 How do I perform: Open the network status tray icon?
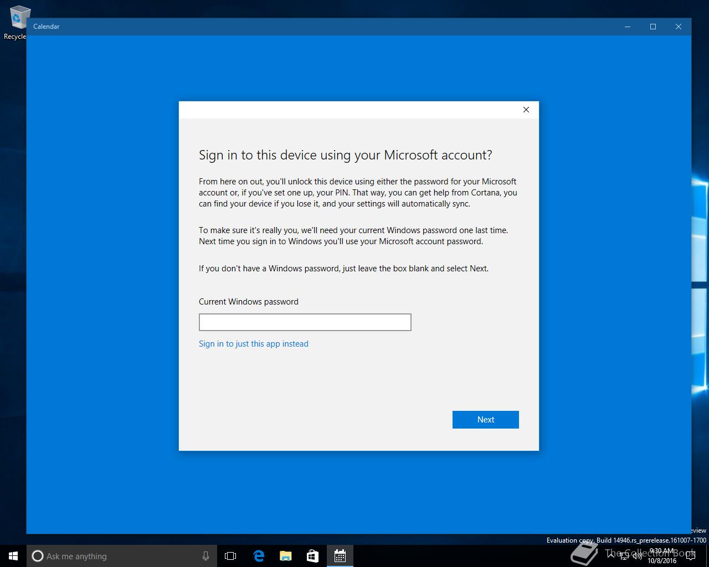coord(624,555)
